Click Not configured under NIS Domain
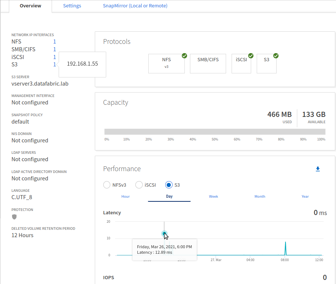 30,141
